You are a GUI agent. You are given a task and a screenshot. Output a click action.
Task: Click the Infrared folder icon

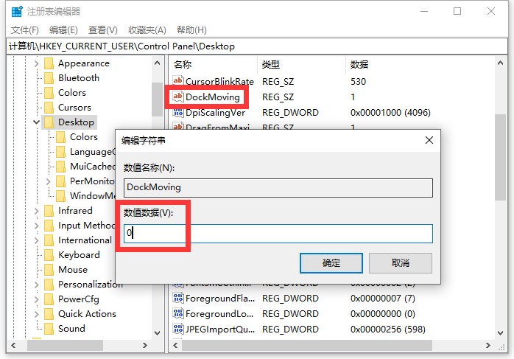[x=49, y=211]
